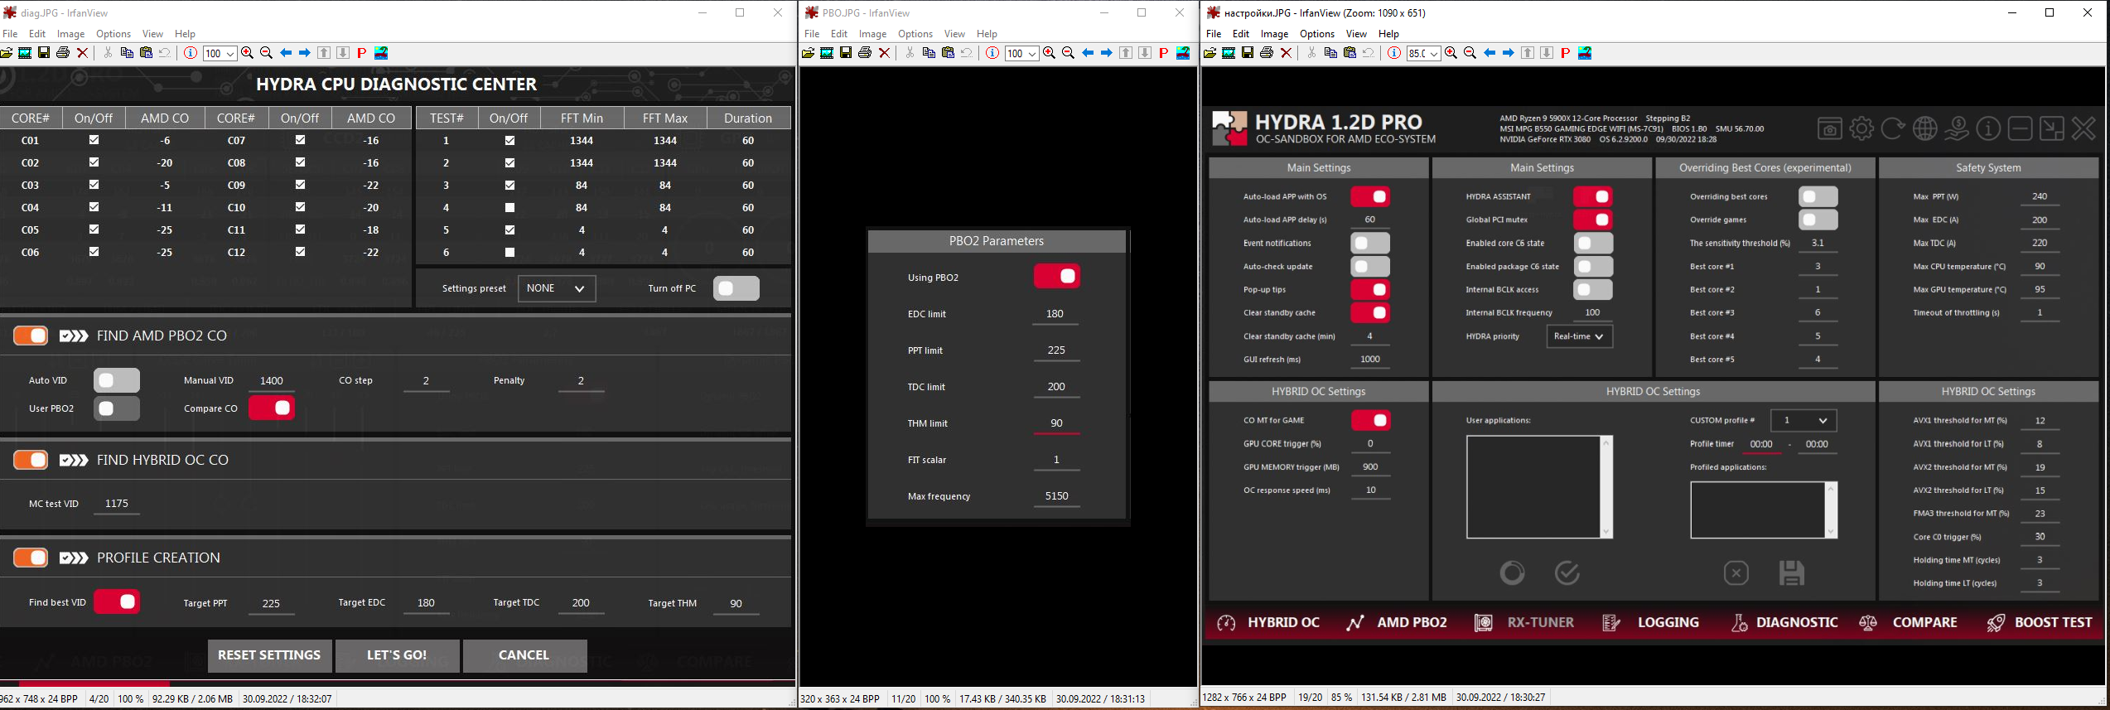Open the File menu in diag.JPG window
This screenshot has height=710, width=2110.
pyautogui.click(x=10, y=34)
